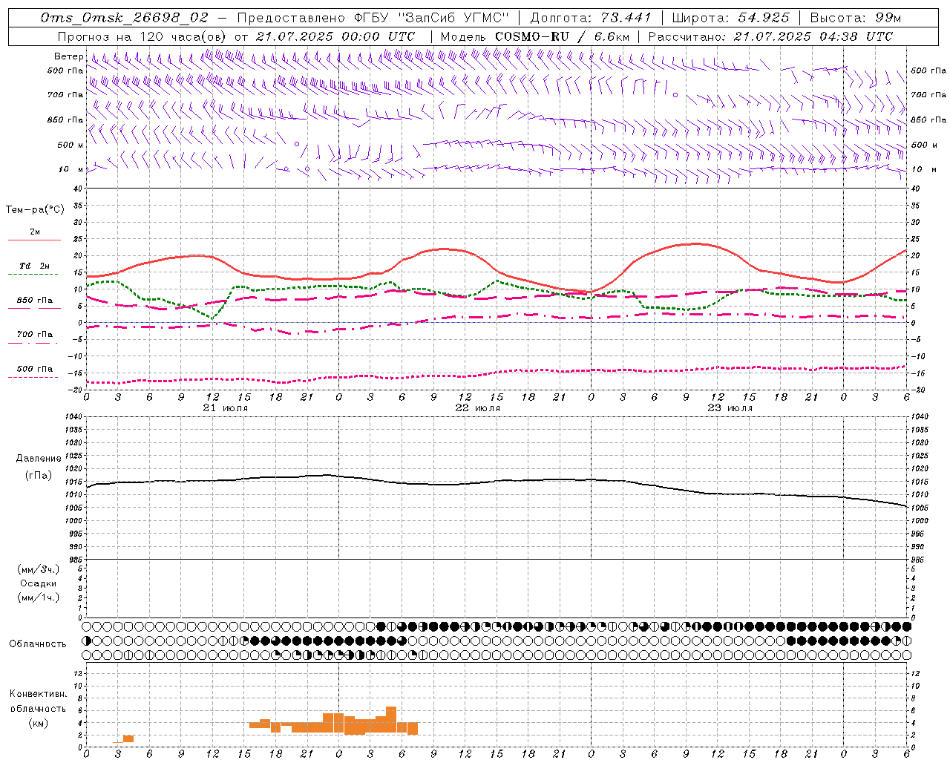
Task: Click the (мм/3ч.) precipitation unit label
Action: point(39,569)
